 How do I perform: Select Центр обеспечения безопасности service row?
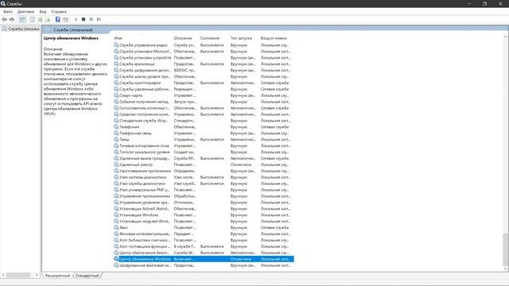point(204,253)
